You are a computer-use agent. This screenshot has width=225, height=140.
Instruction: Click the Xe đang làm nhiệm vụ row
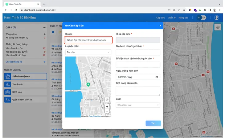point(26,38)
